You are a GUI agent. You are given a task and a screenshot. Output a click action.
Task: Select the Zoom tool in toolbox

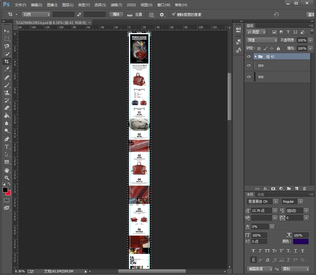pos(6,178)
